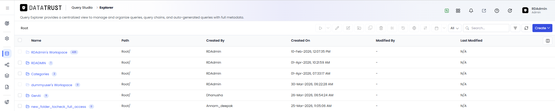555x111 pixels.
Task: Click the column layout toggle icon
Action: (548, 41)
